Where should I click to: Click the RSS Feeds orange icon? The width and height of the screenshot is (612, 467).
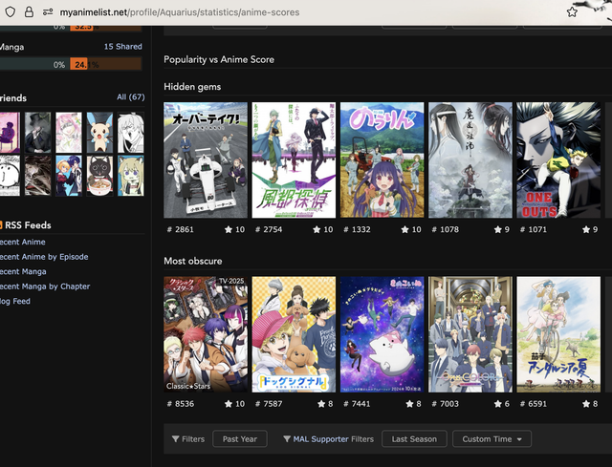[x=1, y=225]
